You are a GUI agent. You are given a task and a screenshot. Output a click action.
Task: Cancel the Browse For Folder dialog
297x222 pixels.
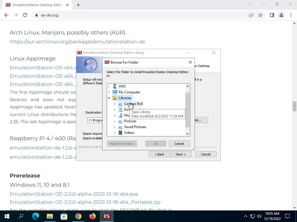tap(179, 144)
